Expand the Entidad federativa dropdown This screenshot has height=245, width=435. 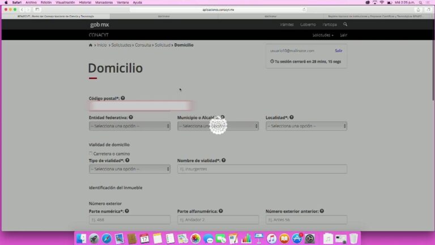click(130, 126)
